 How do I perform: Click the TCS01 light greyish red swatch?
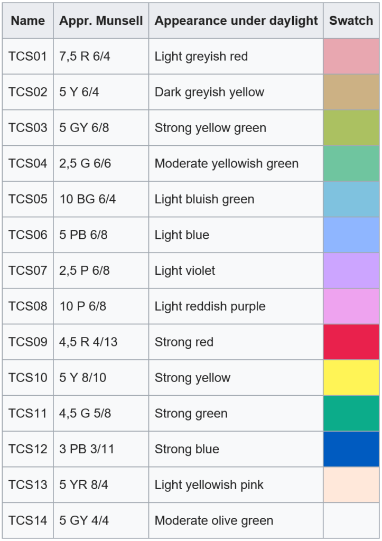coord(351,57)
